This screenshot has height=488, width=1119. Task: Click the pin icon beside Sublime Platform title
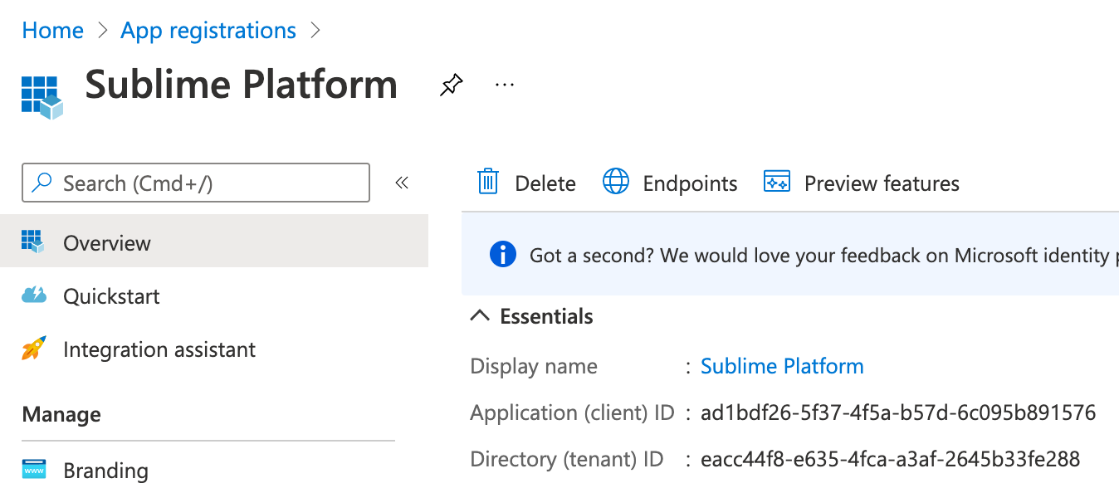(x=451, y=85)
